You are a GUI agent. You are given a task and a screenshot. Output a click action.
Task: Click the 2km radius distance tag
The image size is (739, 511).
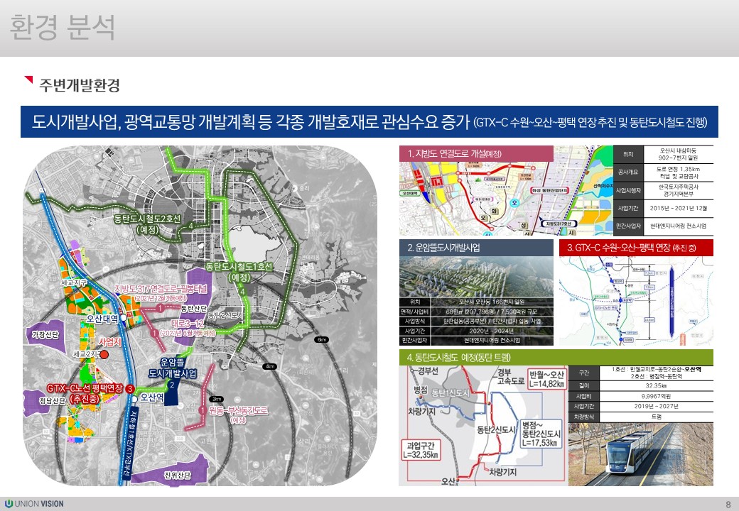point(217,399)
